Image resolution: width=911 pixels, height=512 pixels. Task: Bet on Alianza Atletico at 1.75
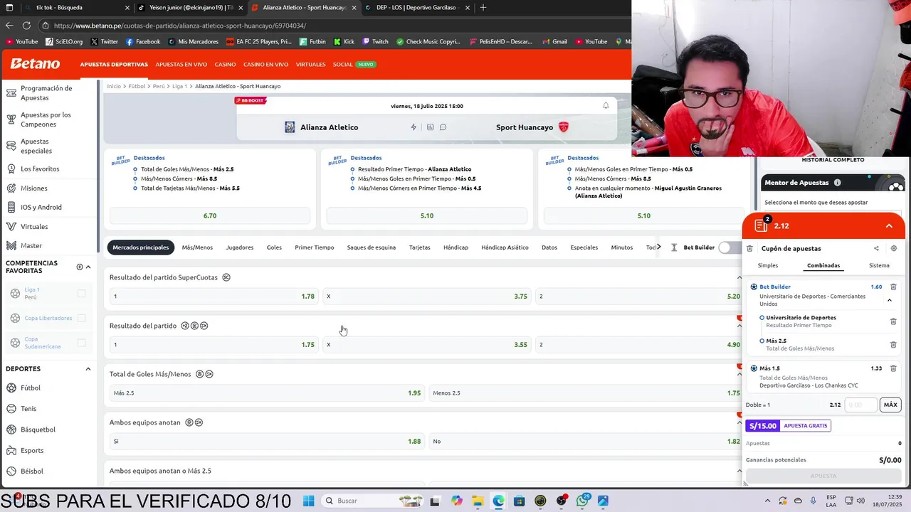click(x=214, y=344)
